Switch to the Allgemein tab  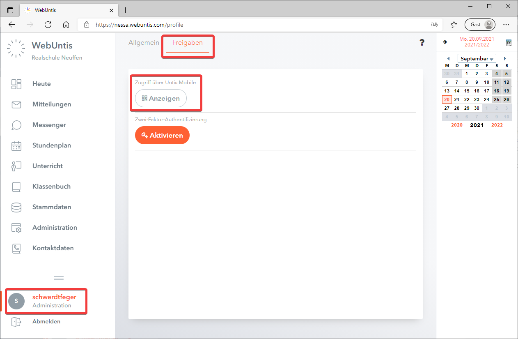click(x=144, y=43)
